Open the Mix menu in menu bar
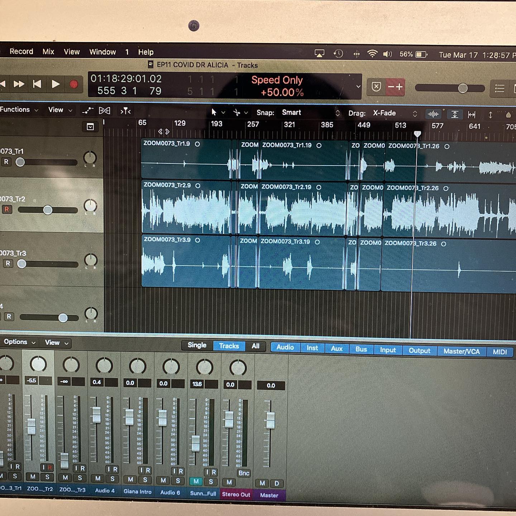 coord(48,52)
